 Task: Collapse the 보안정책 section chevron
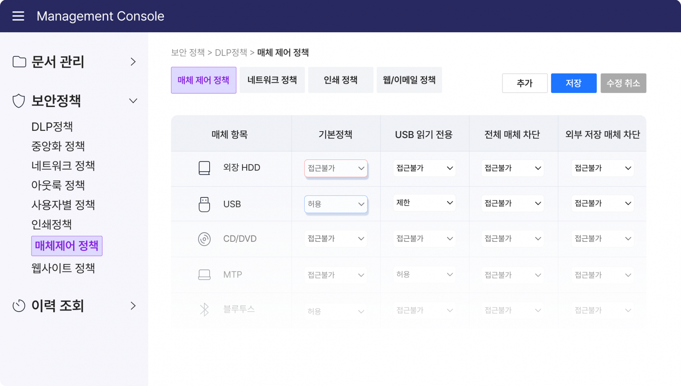[133, 101]
